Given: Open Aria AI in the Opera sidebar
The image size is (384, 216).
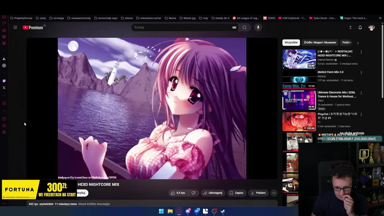Looking at the screenshot, I should tap(4, 59).
